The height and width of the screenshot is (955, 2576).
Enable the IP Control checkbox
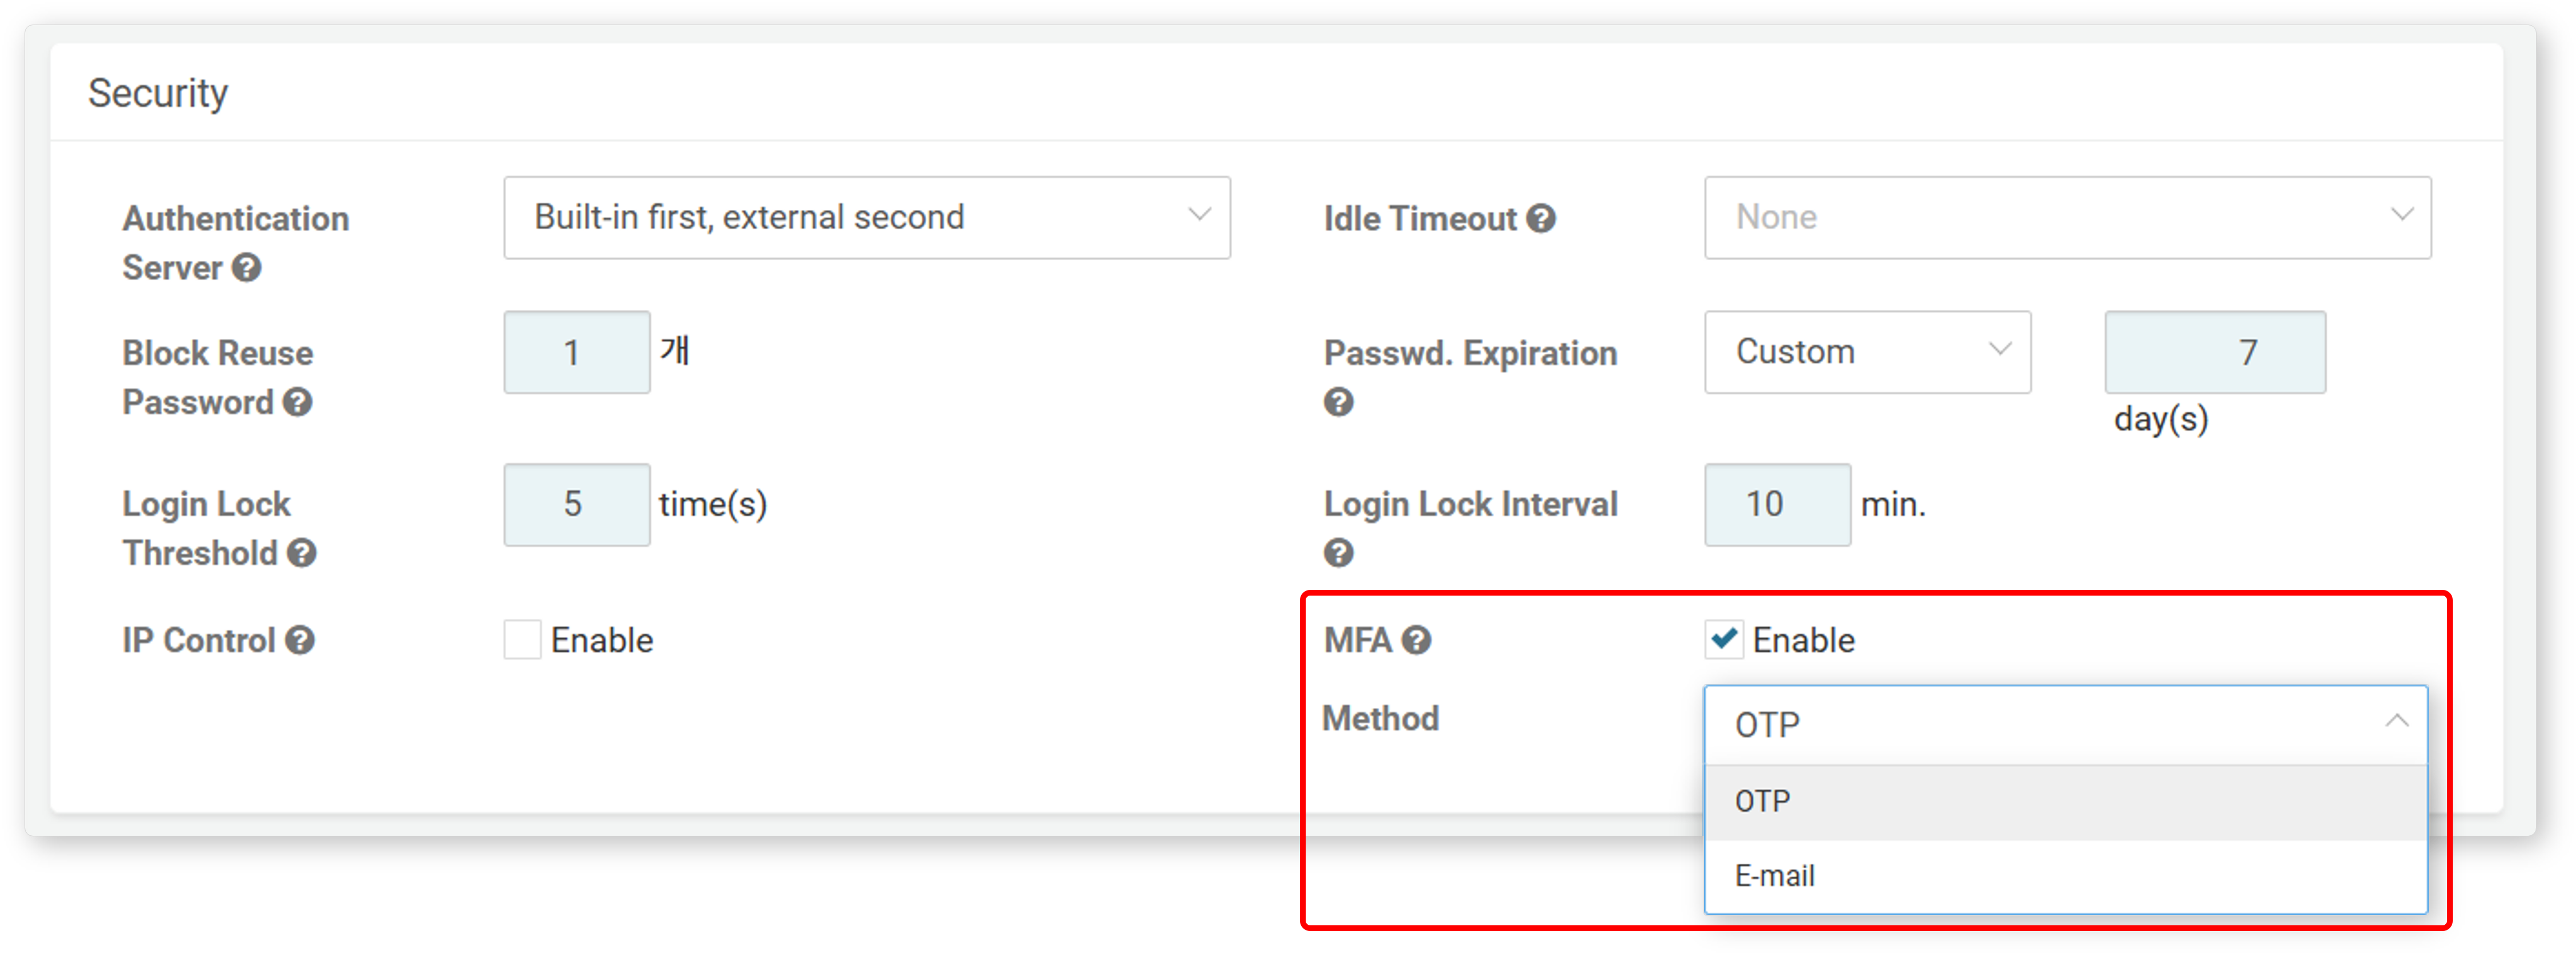pos(522,640)
